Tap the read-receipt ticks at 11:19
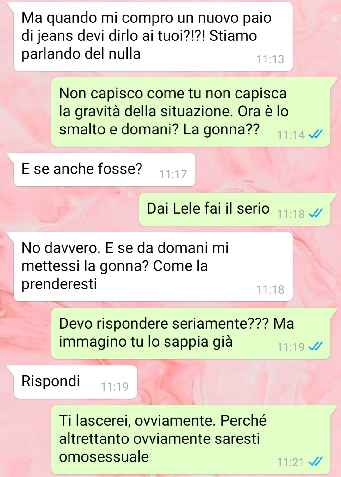341x477 pixels. point(315,347)
